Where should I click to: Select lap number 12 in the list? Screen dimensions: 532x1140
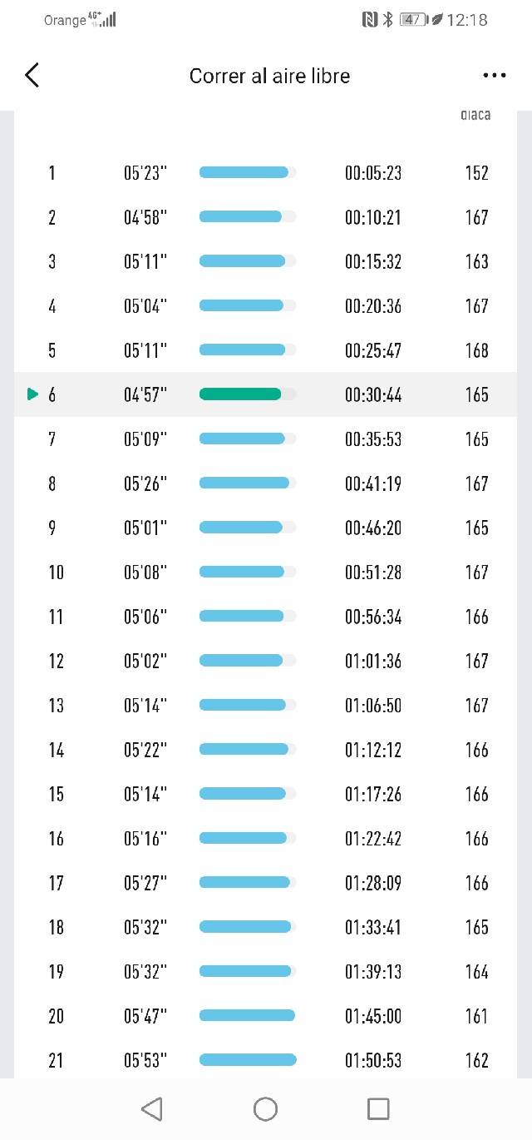(x=56, y=661)
